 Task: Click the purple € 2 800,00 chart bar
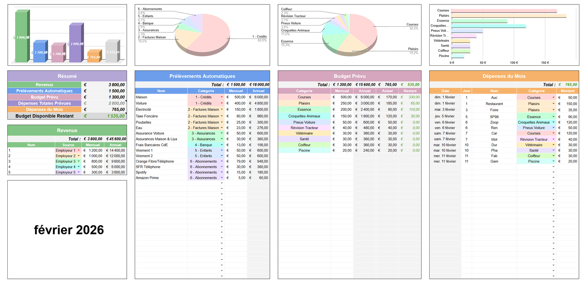coord(76,44)
